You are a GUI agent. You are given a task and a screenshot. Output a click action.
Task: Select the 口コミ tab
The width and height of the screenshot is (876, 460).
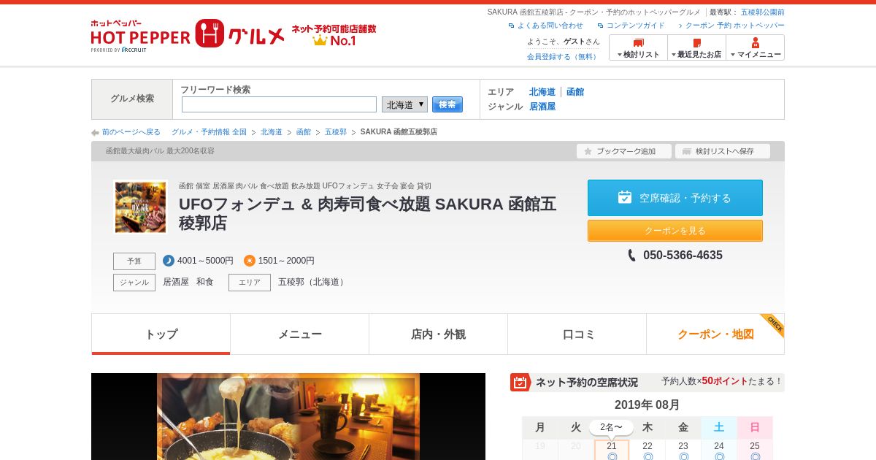click(577, 334)
